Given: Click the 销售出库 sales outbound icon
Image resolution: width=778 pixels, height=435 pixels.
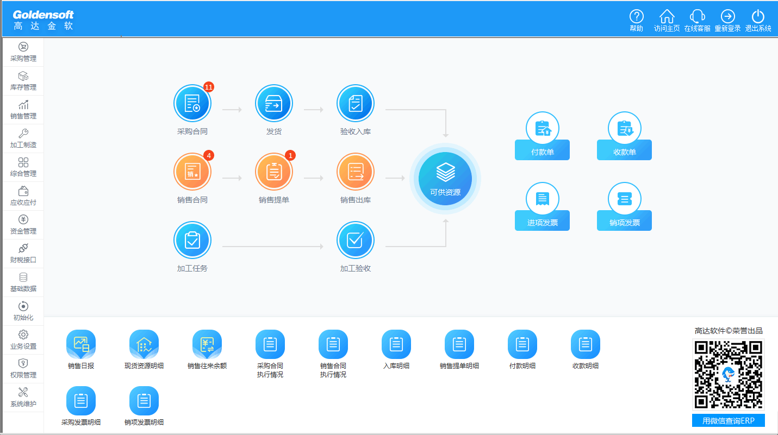Looking at the screenshot, I should point(355,172).
